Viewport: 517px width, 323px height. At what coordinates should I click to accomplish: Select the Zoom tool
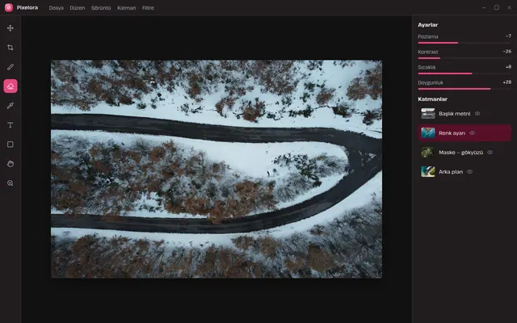(x=11, y=183)
